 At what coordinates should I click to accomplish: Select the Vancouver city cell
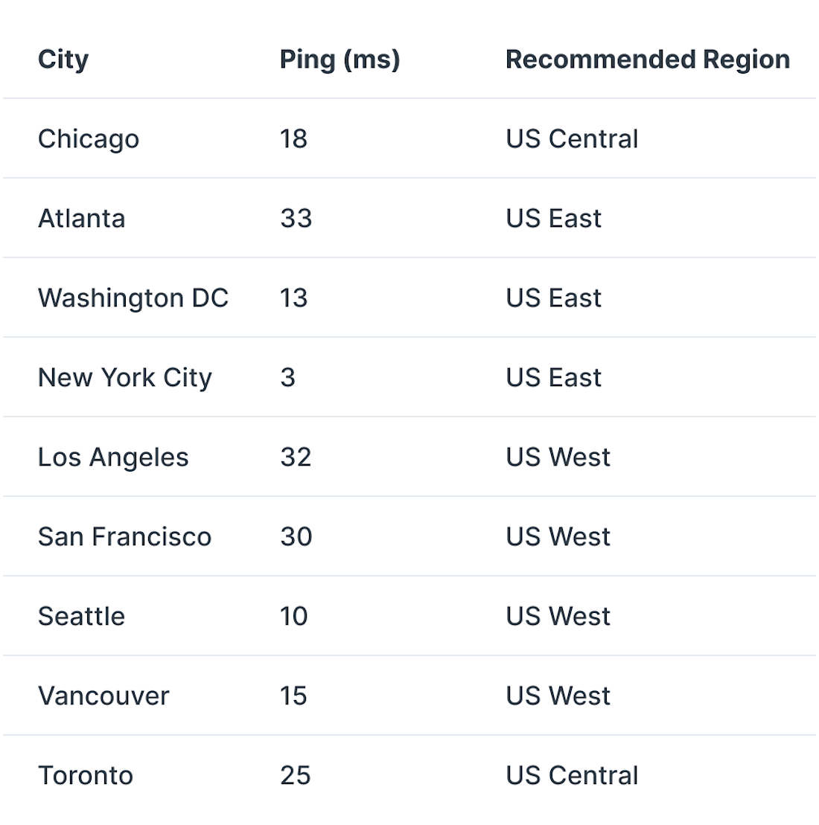pos(103,696)
